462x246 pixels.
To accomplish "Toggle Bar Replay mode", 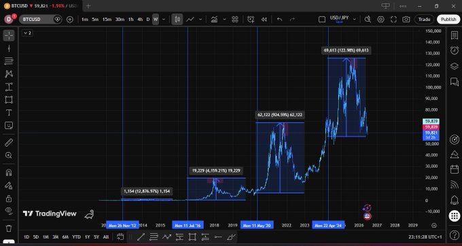I will click(264, 20).
